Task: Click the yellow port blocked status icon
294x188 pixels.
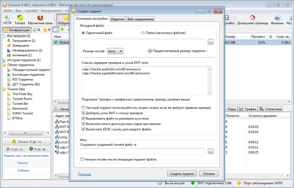Action: [239, 183]
